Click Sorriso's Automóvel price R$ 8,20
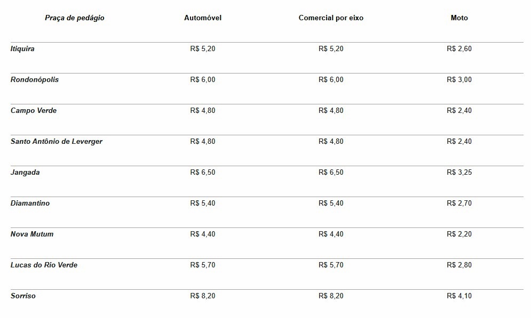The image size is (531, 318). [202, 296]
